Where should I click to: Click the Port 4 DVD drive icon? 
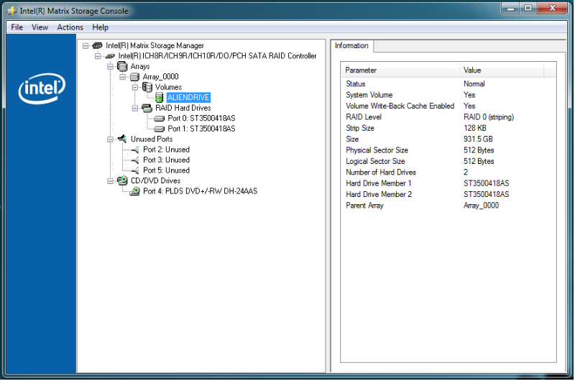[134, 191]
